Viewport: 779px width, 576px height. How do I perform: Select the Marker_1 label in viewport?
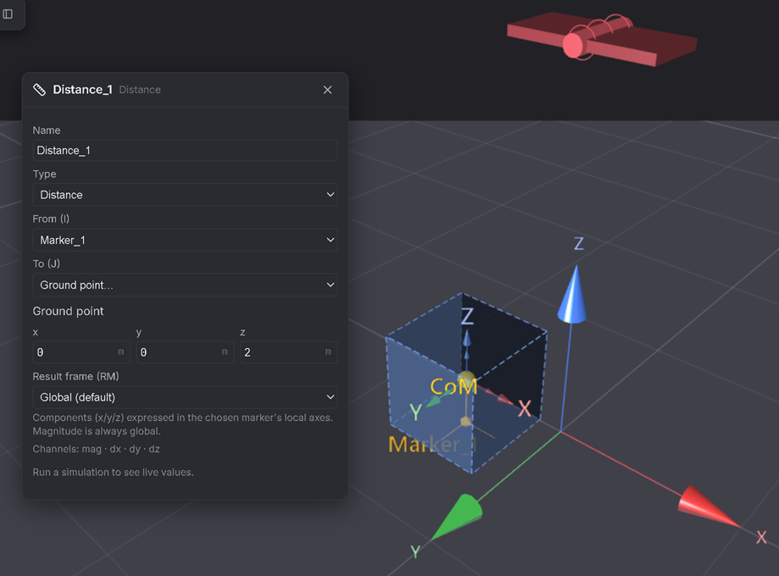(431, 445)
